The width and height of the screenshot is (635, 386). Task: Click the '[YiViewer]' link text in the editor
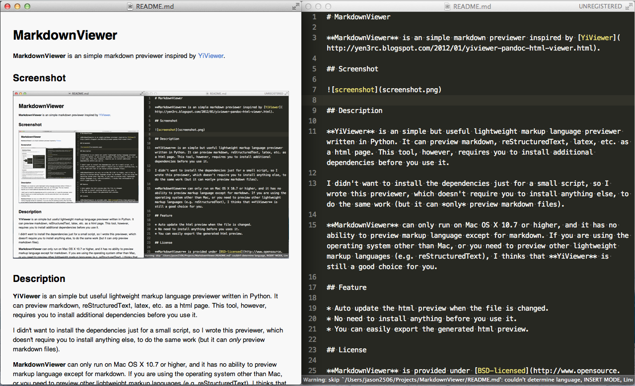(596, 38)
